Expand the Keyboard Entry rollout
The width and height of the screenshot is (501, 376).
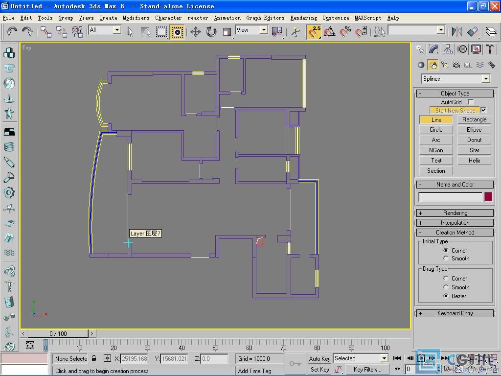click(455, 313)
